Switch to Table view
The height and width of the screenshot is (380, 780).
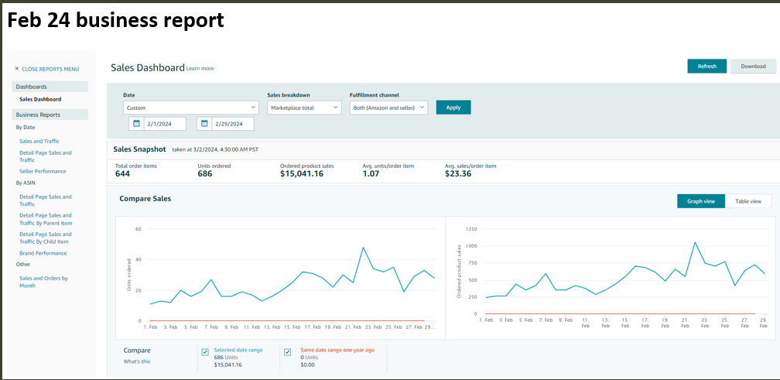(747, 201)
